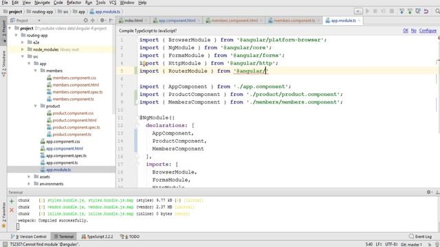Open the Navigate menu
This screenshot has height=247, width=440.
42,3
